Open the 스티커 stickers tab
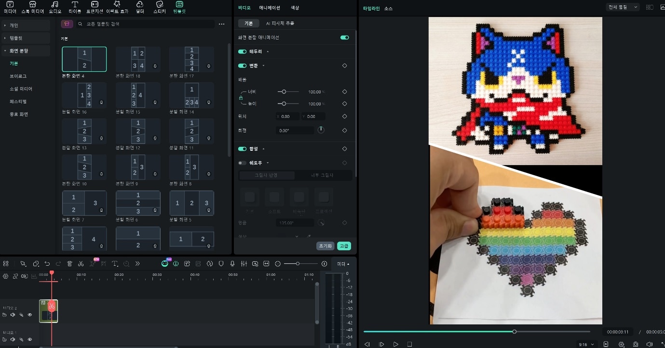This screenshot has height=348, width=665. click(x=159, y=7)
